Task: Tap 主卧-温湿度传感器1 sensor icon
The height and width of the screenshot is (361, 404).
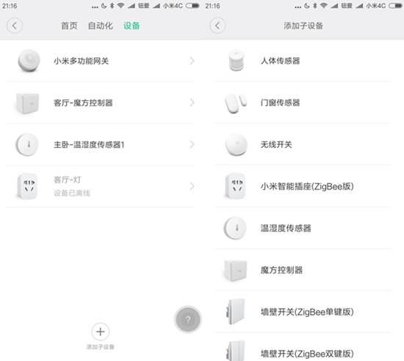Action: point(27,144)
